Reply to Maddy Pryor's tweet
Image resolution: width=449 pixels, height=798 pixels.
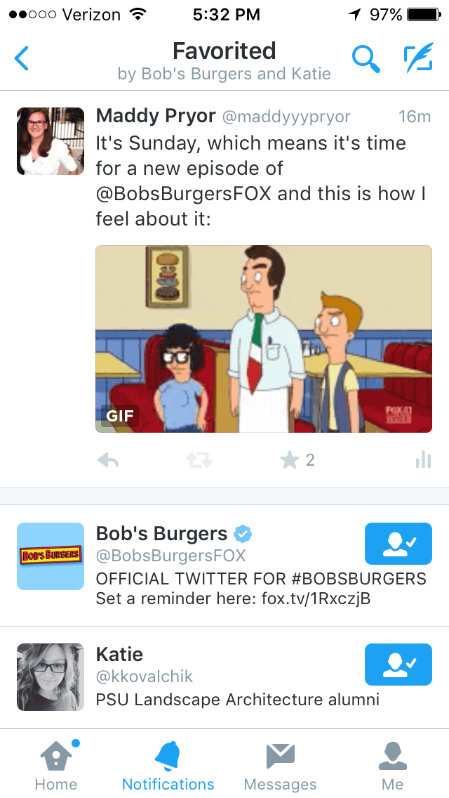pos(108,461)
